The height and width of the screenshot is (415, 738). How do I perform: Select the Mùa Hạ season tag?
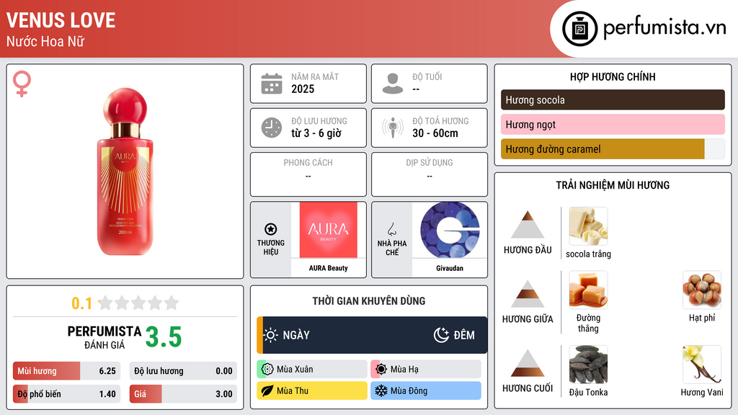[426, 370]
